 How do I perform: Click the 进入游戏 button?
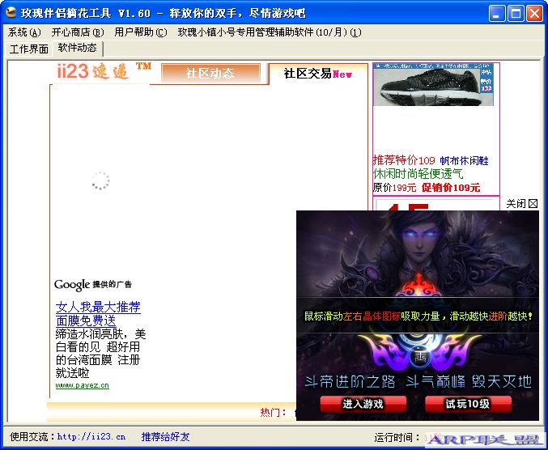coord(363,404)
